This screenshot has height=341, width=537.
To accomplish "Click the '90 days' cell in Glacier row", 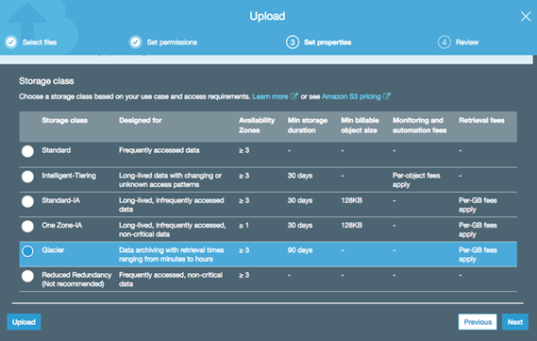I will click(x=300, y=250).
